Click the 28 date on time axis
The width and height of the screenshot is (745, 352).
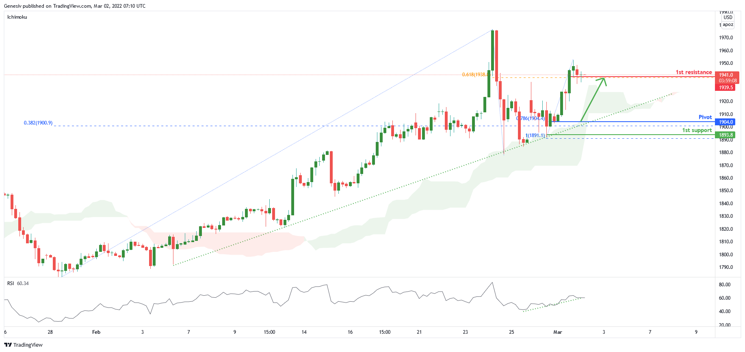point(50,332)
